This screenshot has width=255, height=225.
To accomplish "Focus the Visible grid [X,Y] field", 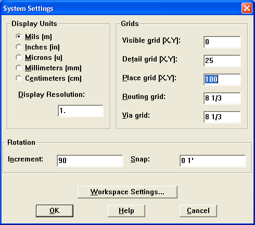I will [222, 42].
